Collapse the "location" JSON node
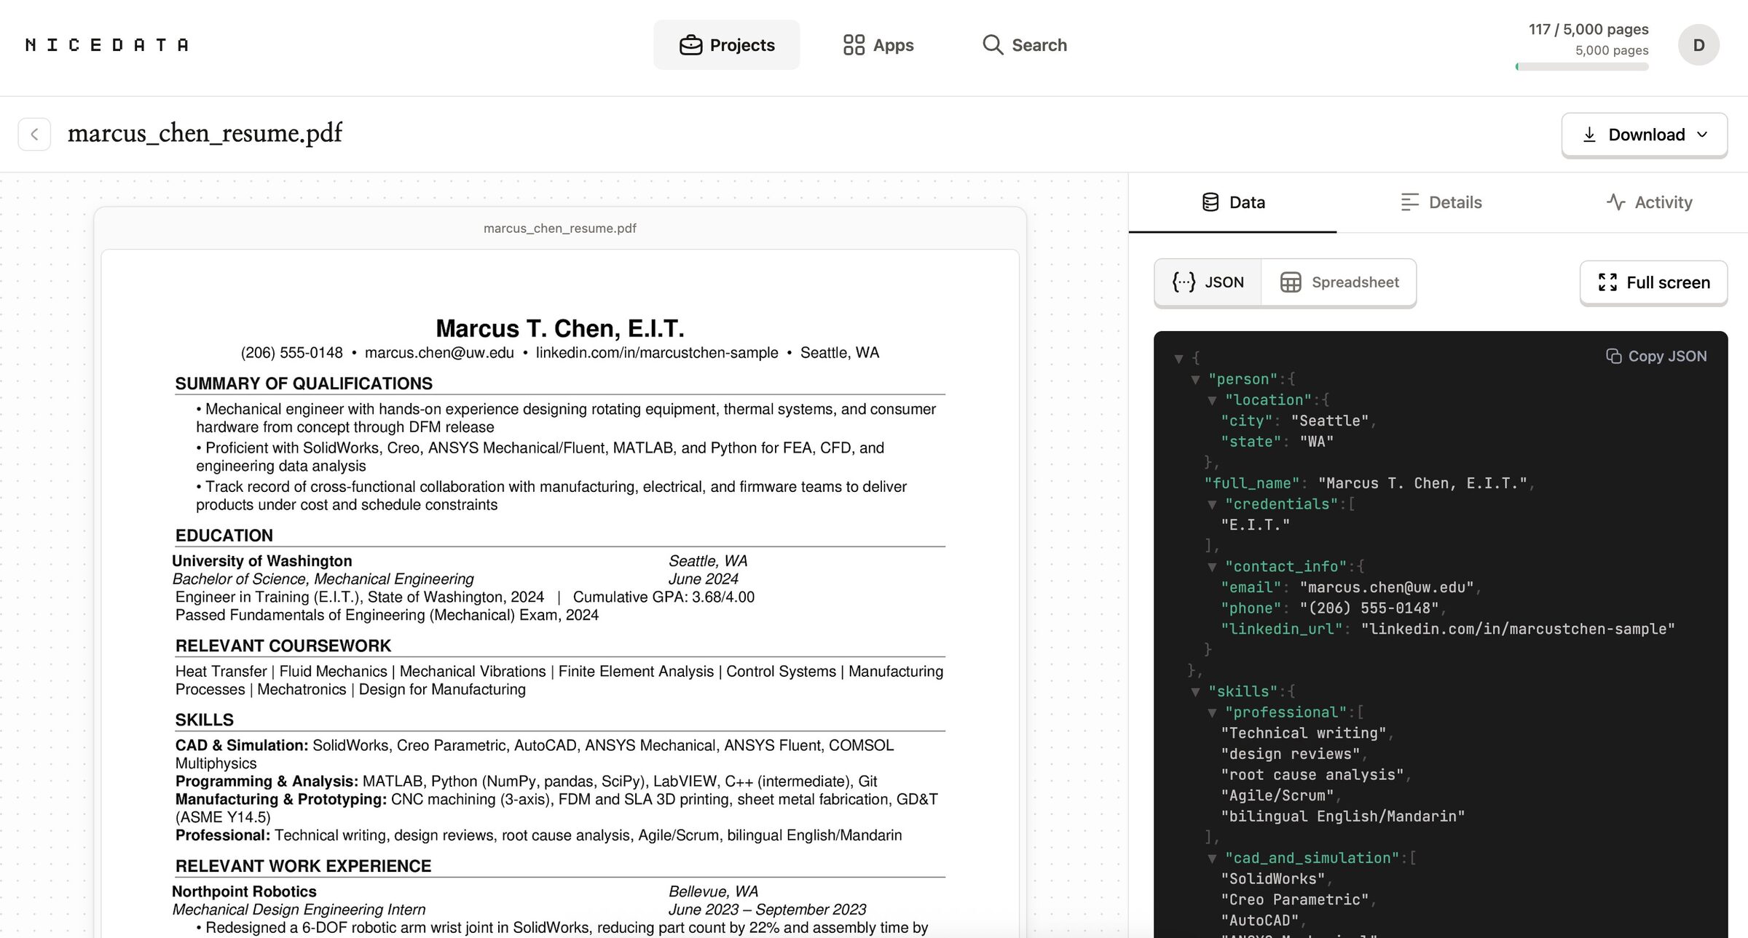The height and width of the screenshot is (938, 1748). (1212, 400)
